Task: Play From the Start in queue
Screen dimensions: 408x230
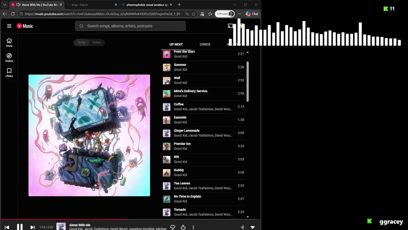Action: [x=204, y=54]
